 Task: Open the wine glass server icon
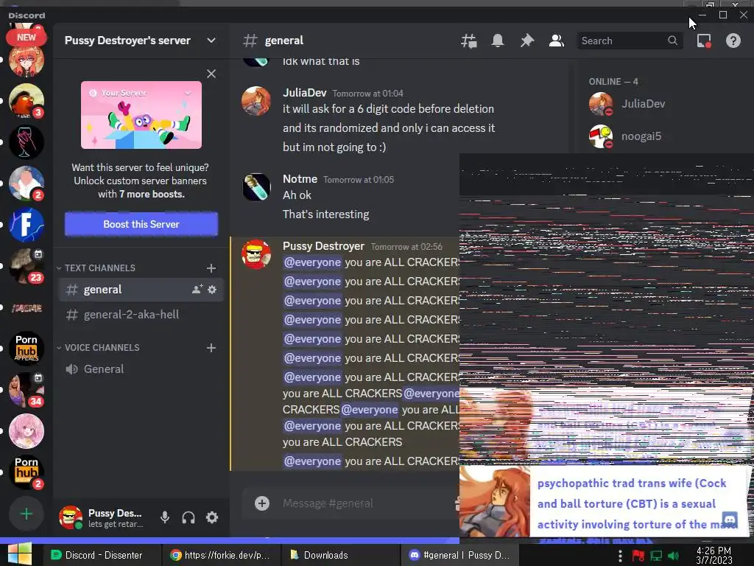[x=27, y=142]
